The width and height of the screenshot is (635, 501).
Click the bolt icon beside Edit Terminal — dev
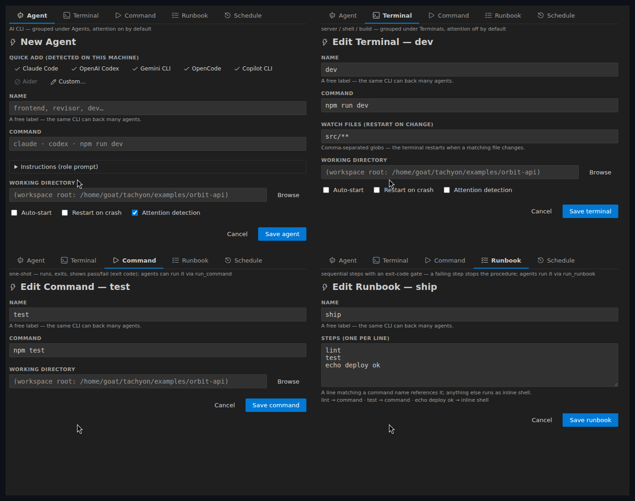click(325, 42)
